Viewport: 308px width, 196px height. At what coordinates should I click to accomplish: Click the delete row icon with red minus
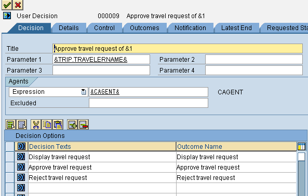tap(84, 124)
